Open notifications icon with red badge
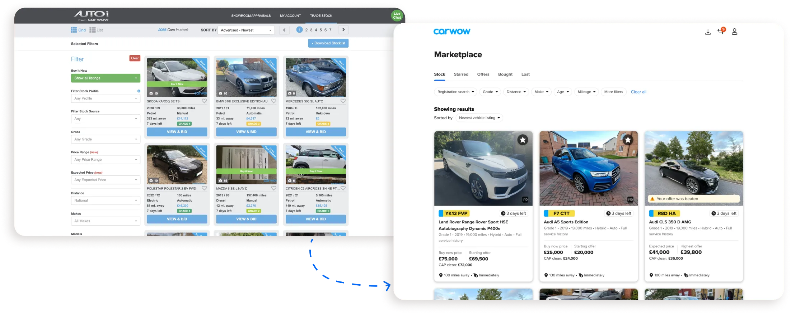The height and width of the screenshot is (314, 791). pos(721,31)
